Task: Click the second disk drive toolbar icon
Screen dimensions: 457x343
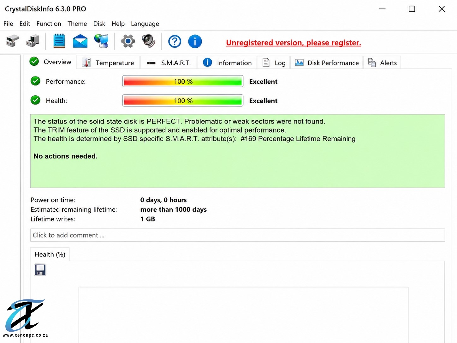Action: [33, 41]
